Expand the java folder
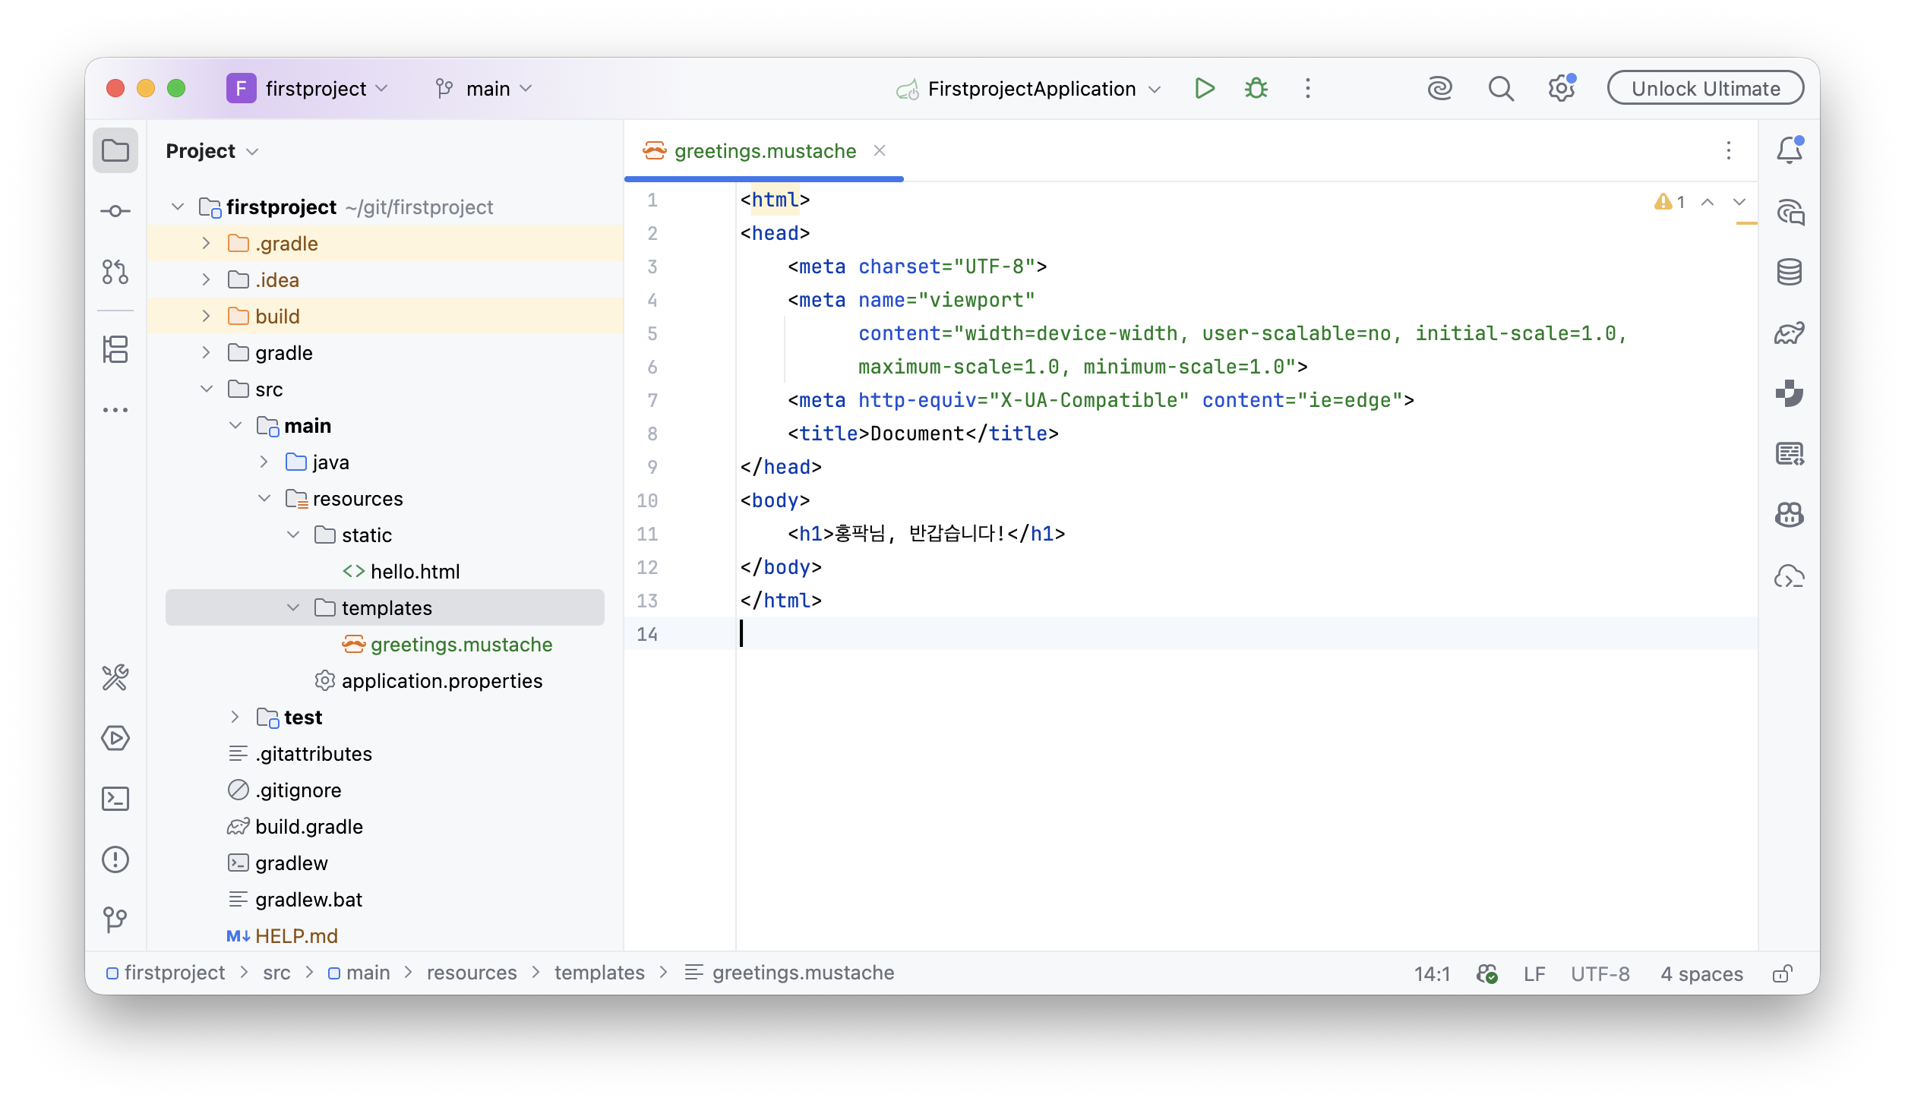This screenshot has height=1107, width=1905. tap(264, 462)
